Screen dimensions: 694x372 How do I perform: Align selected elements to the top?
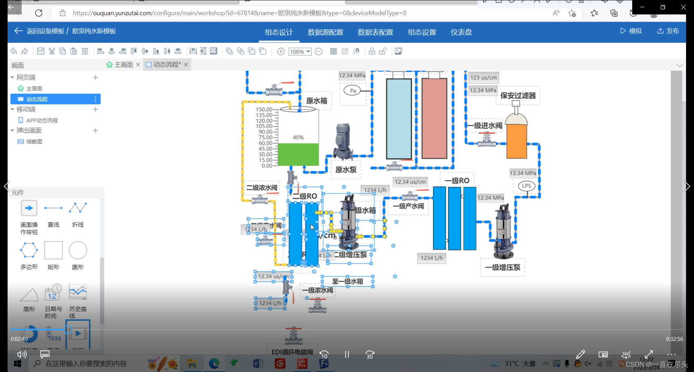click(x=134, y=51)
